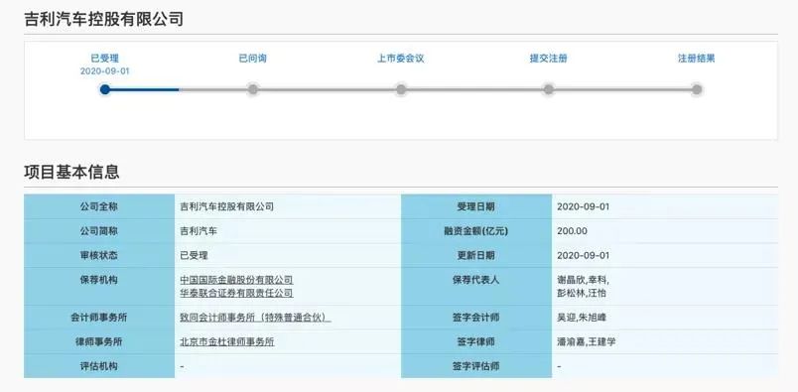The height and width of the screenshot is (392, 798).
Task: Click the 2020-09-01 value beside 受理日期
Action: [584, 206]
